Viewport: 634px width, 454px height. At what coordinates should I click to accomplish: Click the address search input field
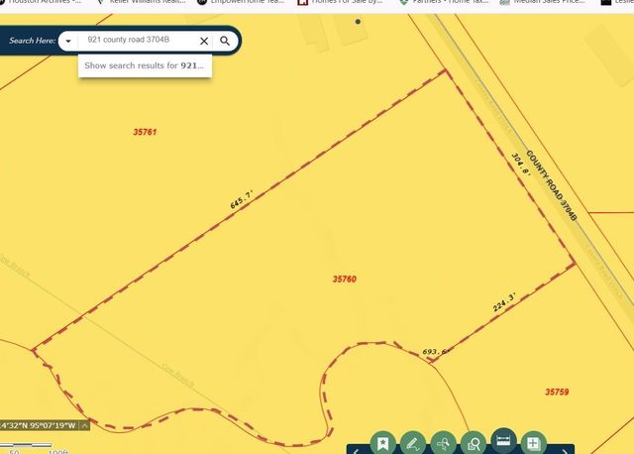[139, 41]
